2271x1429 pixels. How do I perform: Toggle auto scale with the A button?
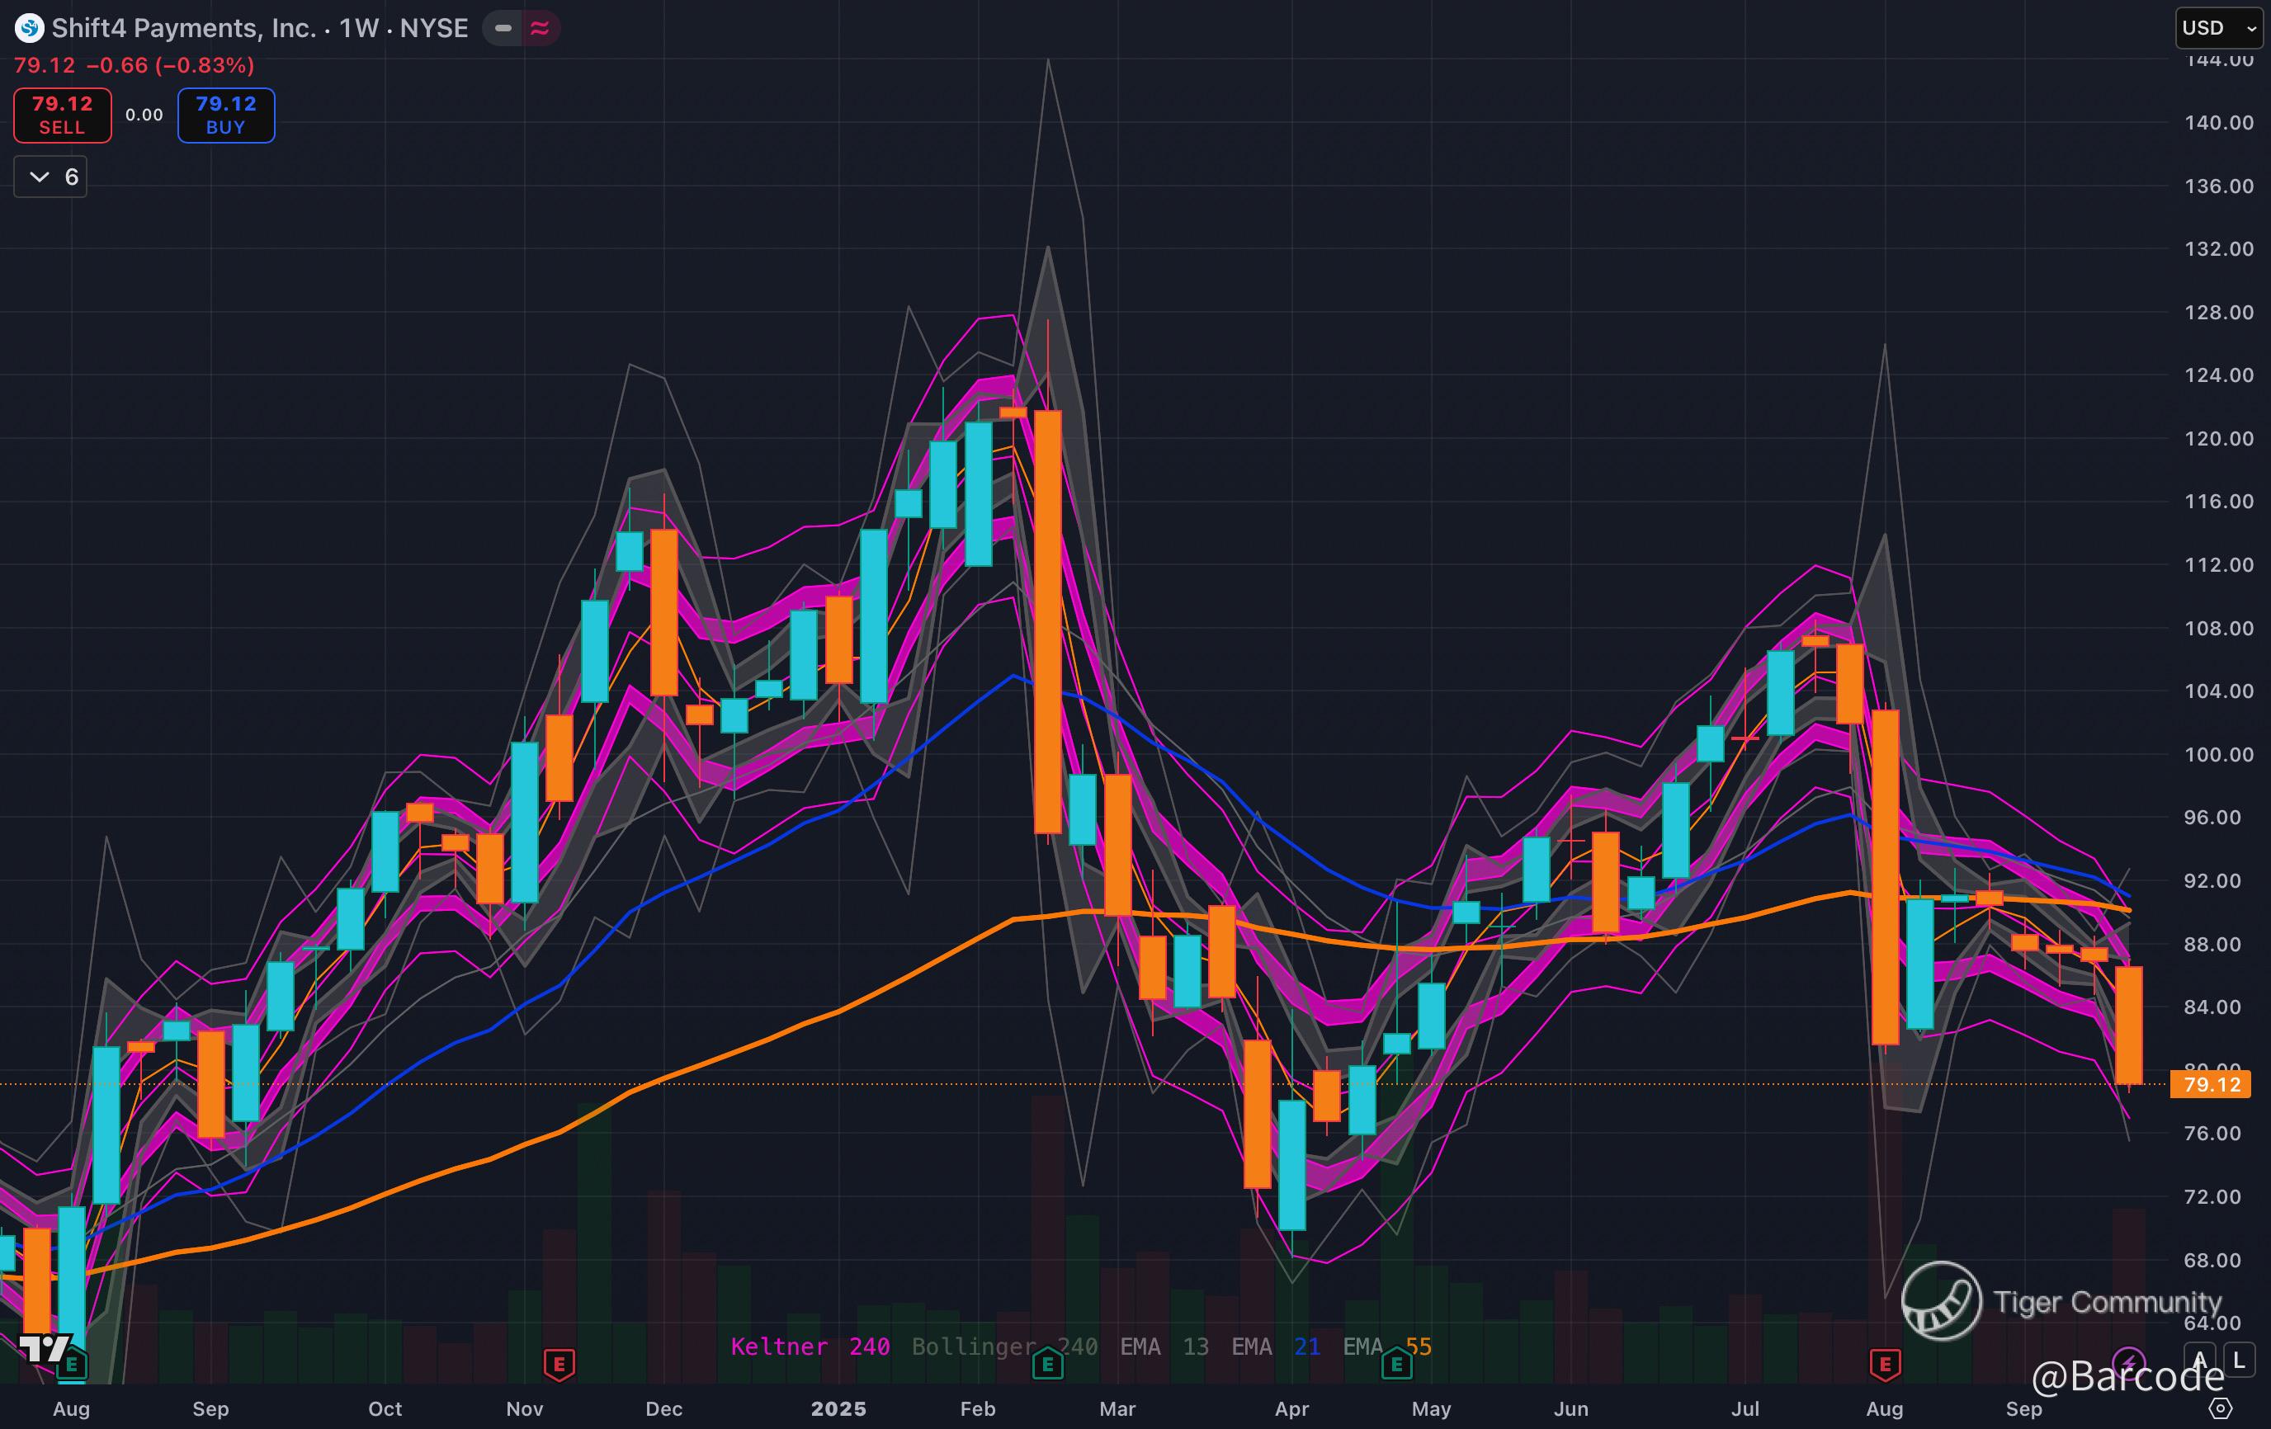pos(2199,1361)
